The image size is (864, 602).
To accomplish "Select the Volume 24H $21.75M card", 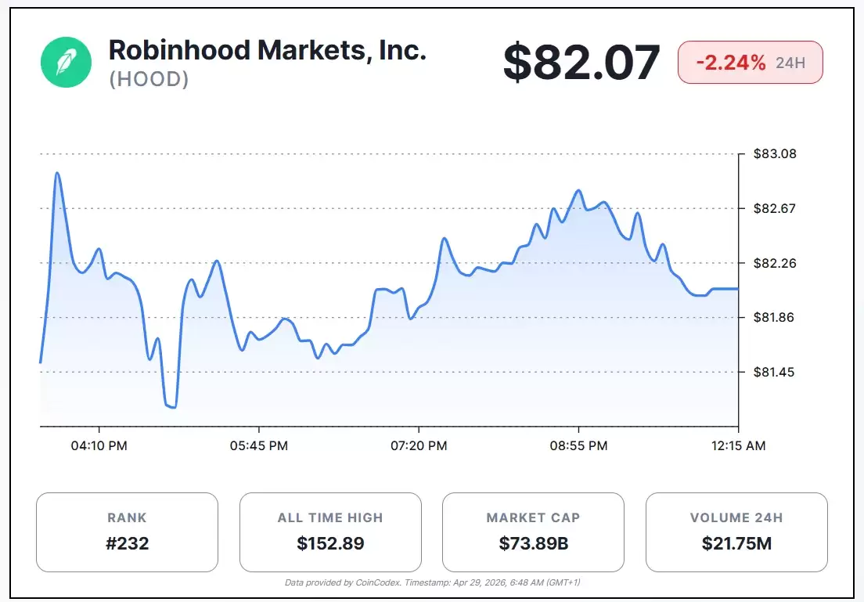I will [x=736, y=532].
